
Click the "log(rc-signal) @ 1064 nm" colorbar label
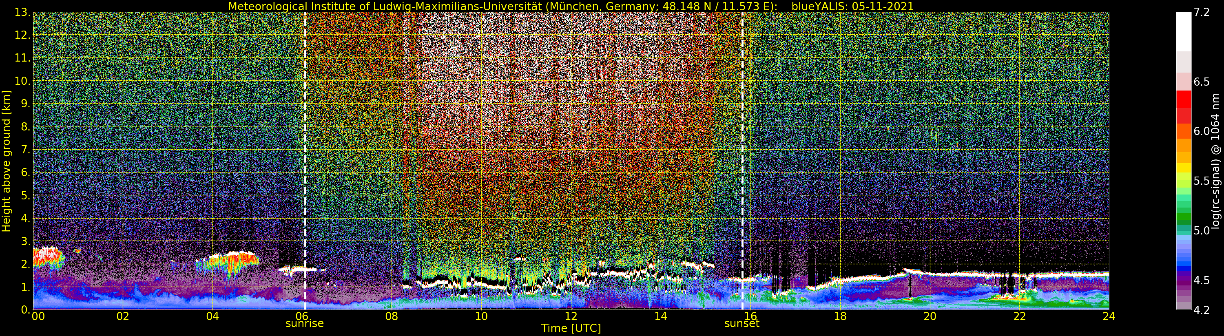(x=1215, y=161)
